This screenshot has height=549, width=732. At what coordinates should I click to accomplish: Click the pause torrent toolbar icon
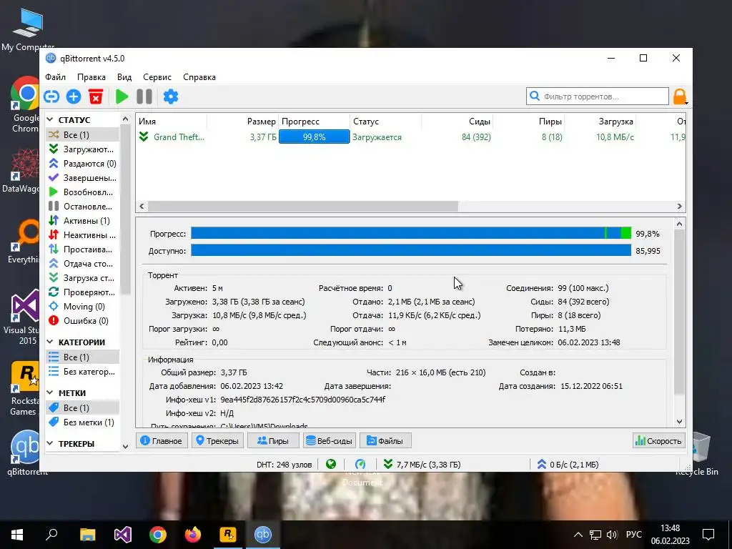click(x=144, y=97)
